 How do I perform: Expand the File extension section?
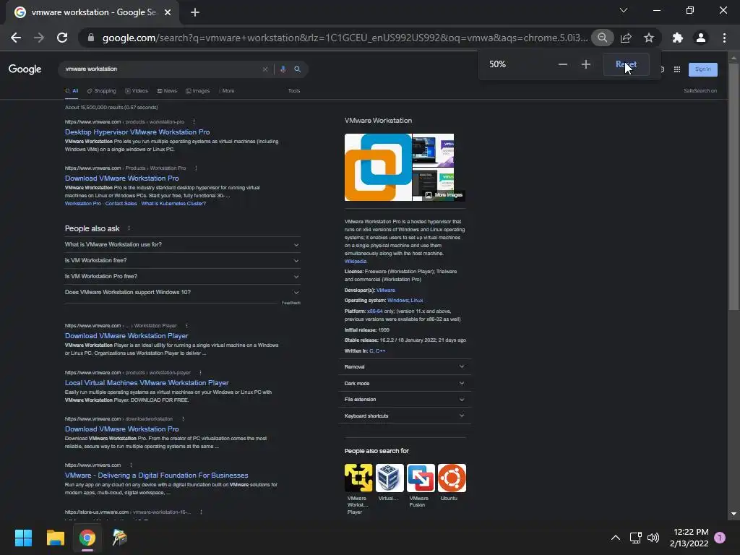click(x=405, y=399)
